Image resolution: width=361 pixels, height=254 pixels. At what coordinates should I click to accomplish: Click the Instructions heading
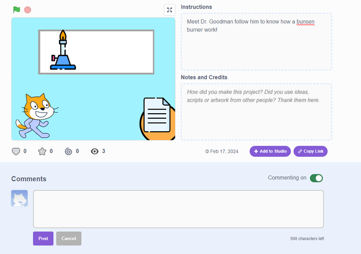pyautogui.click(x=196, y=7)
